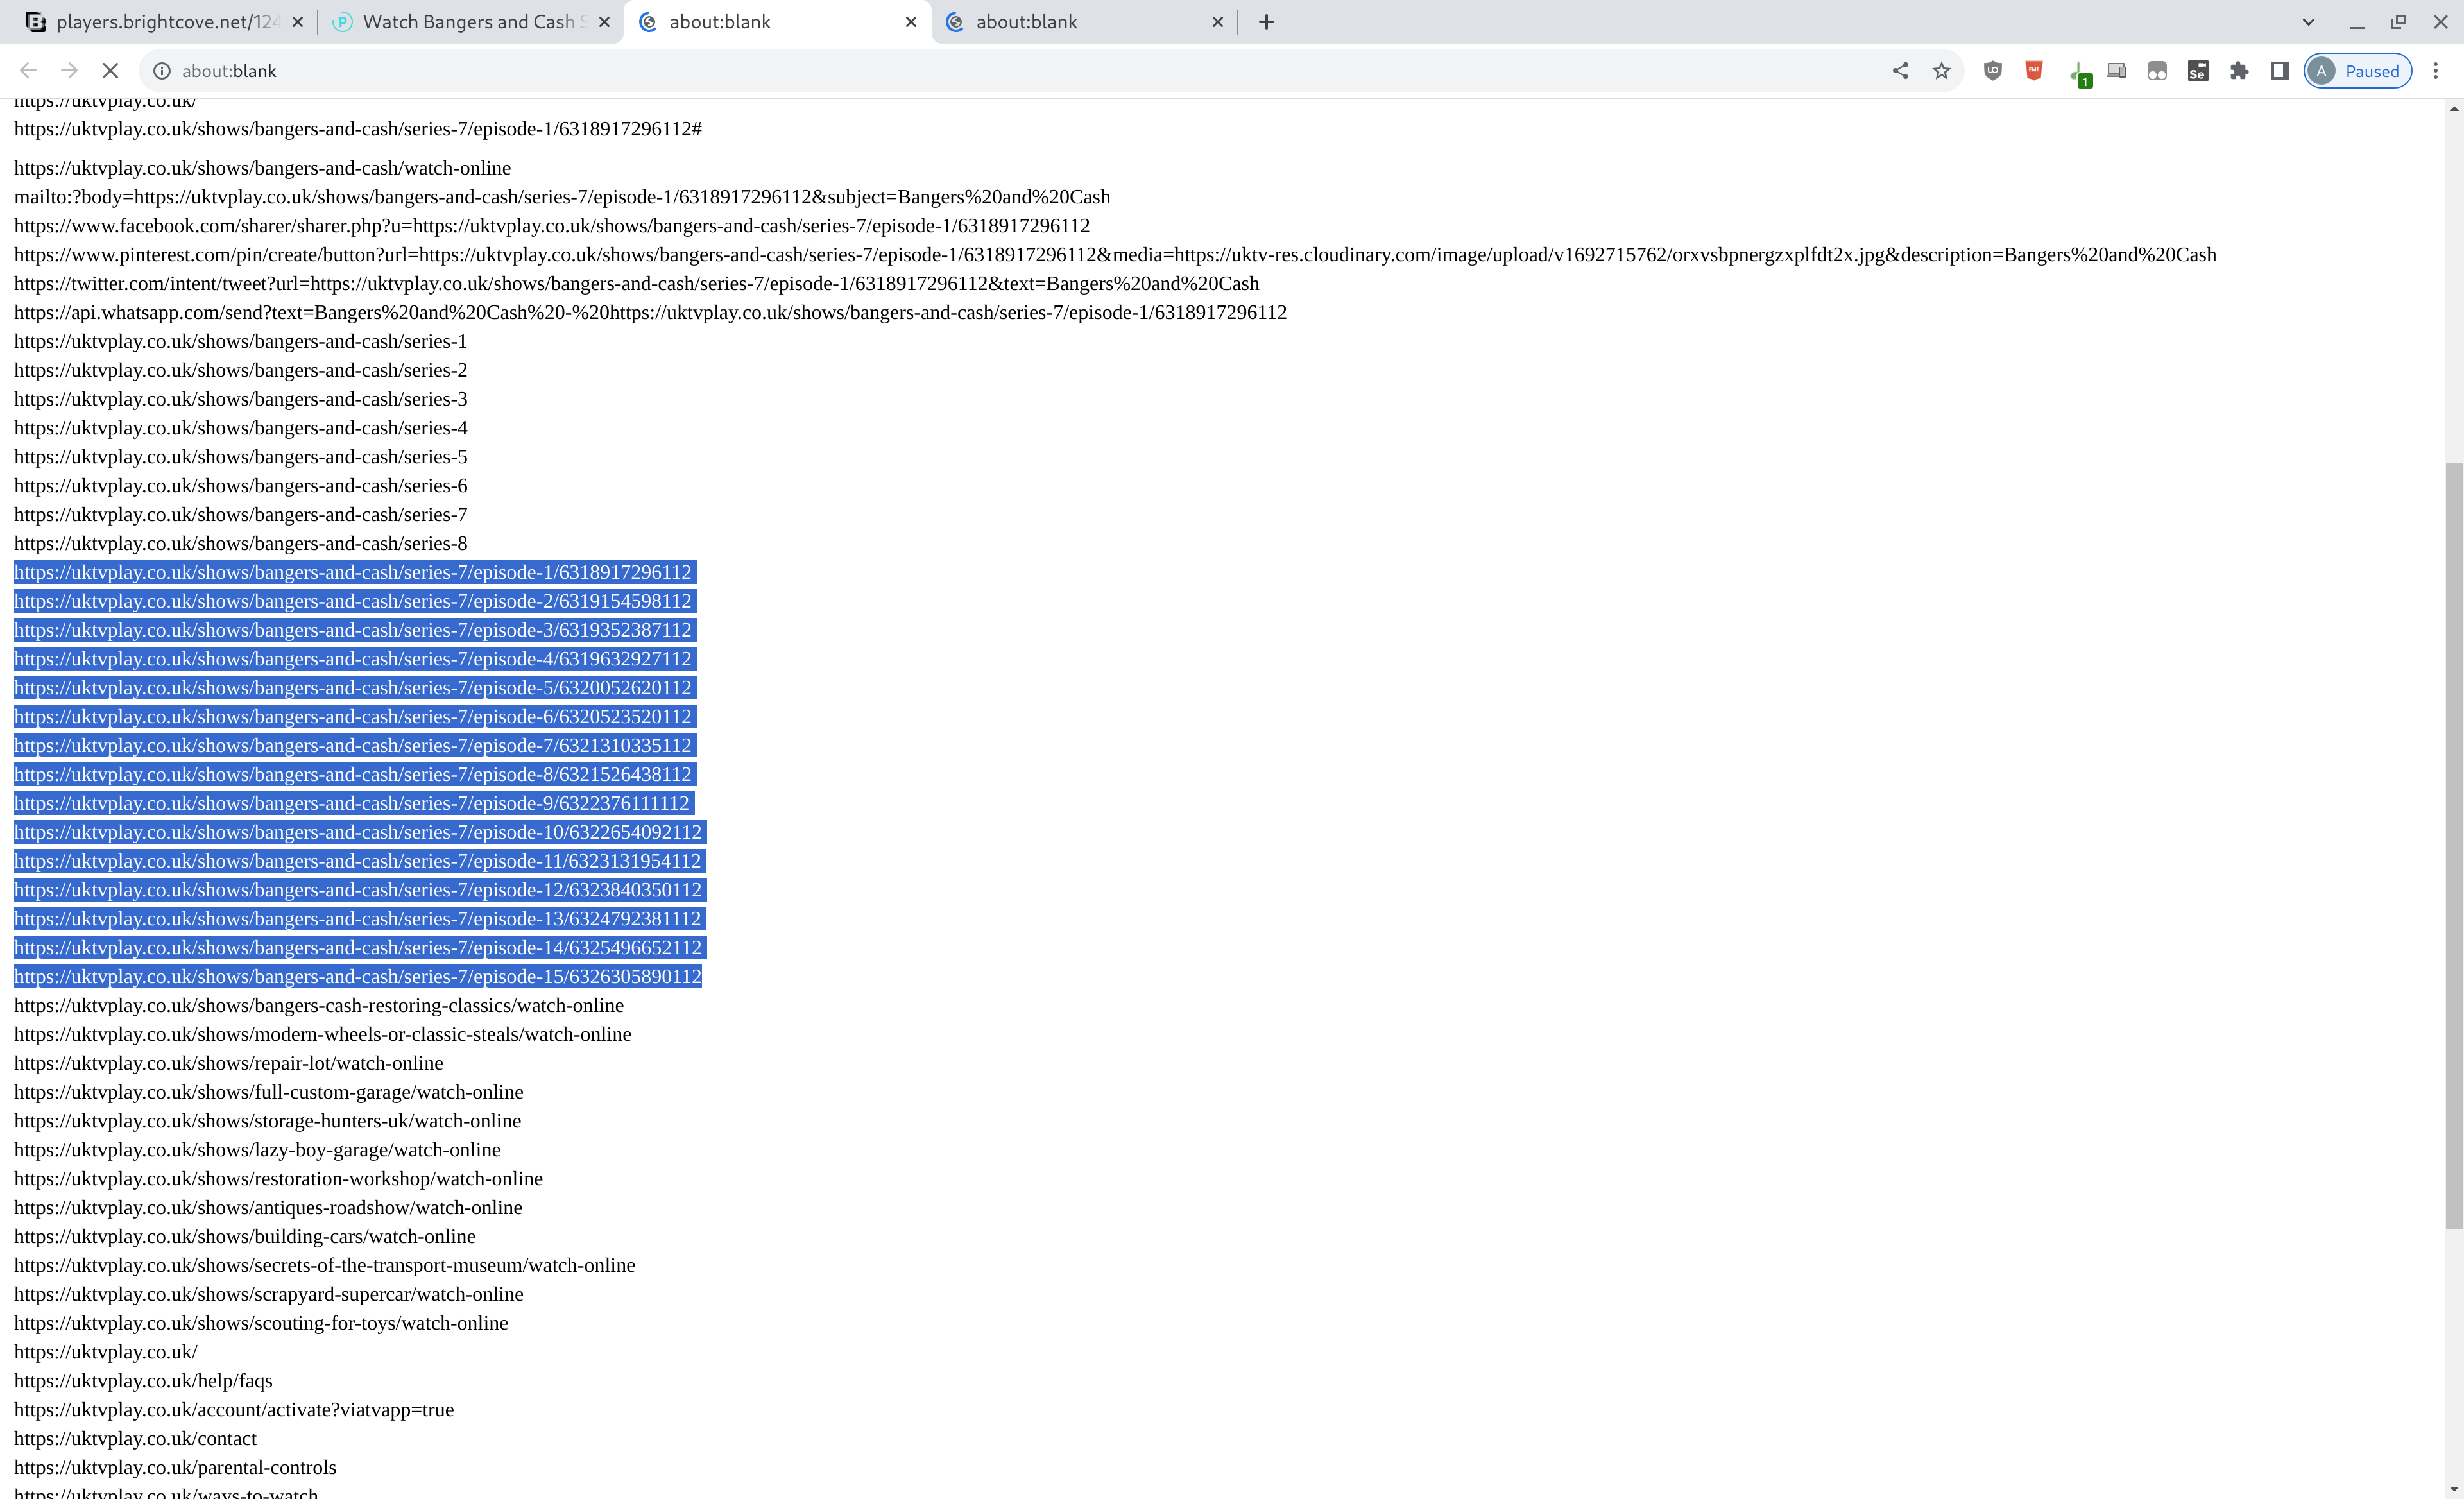This screenshot has height=1499, width=2464.
Task: Click the Selenium IDE extension icon
Action: 2198,71
